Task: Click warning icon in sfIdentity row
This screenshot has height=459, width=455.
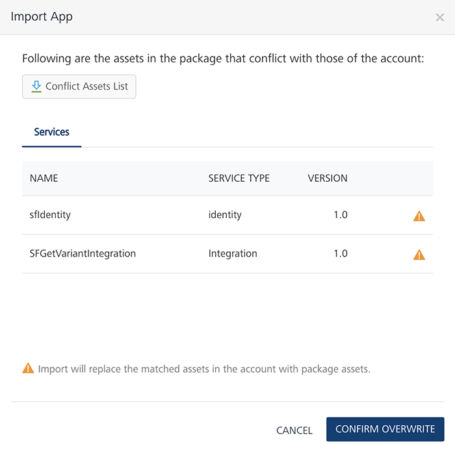Action: (x=419, y=216)
